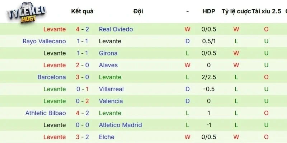Click the Villarreal team name

tap(111, 89)
